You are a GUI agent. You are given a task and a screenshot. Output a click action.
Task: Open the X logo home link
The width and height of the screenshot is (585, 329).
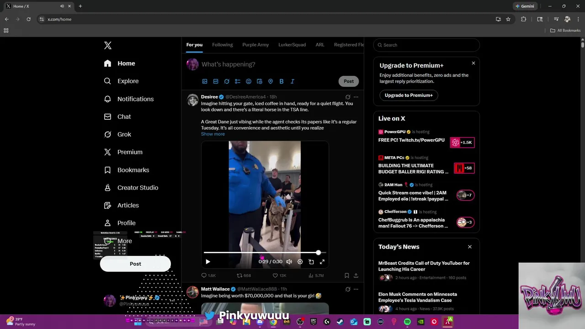[x=108, y=45]
